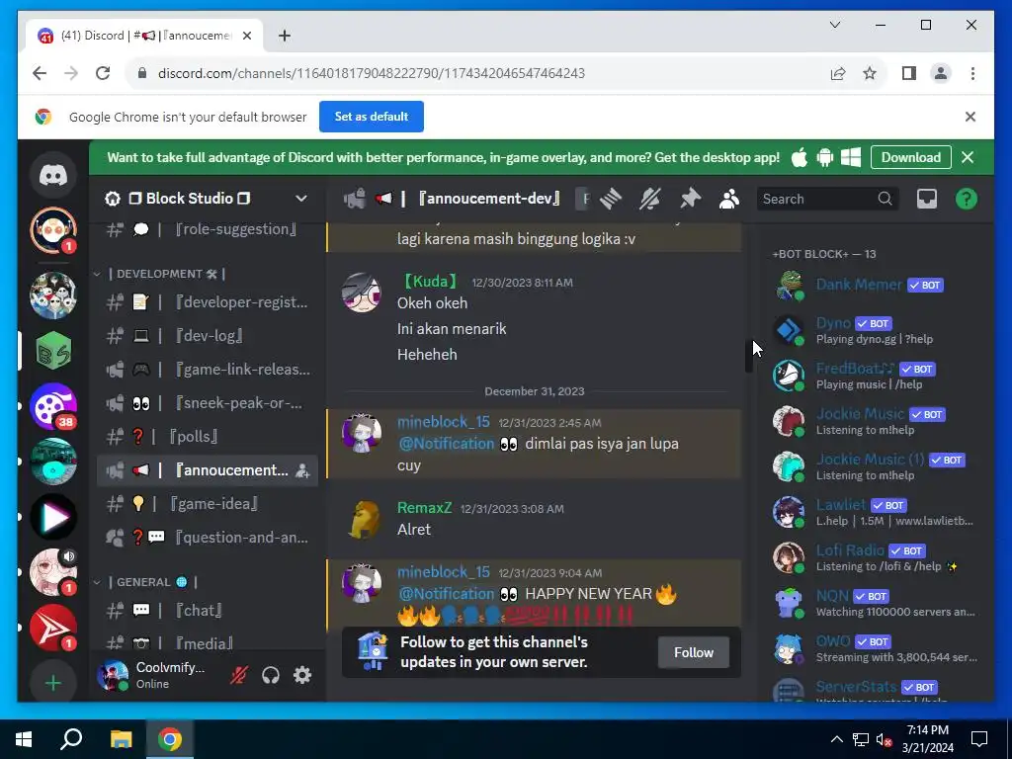Click the Download desktop app button
Image resolution: width=1012 pixels, height=759 pixels.
[910, 157]
